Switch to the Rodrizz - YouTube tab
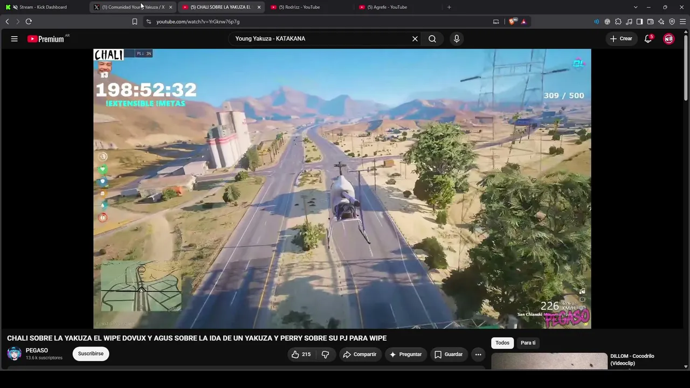Image resolution: width=690 pixels, height=388 pixels. pos(308,7)
